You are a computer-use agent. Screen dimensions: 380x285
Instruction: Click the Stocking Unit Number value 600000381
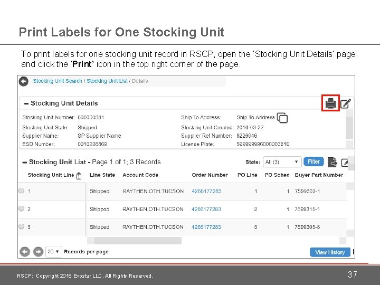click(91, 117)
